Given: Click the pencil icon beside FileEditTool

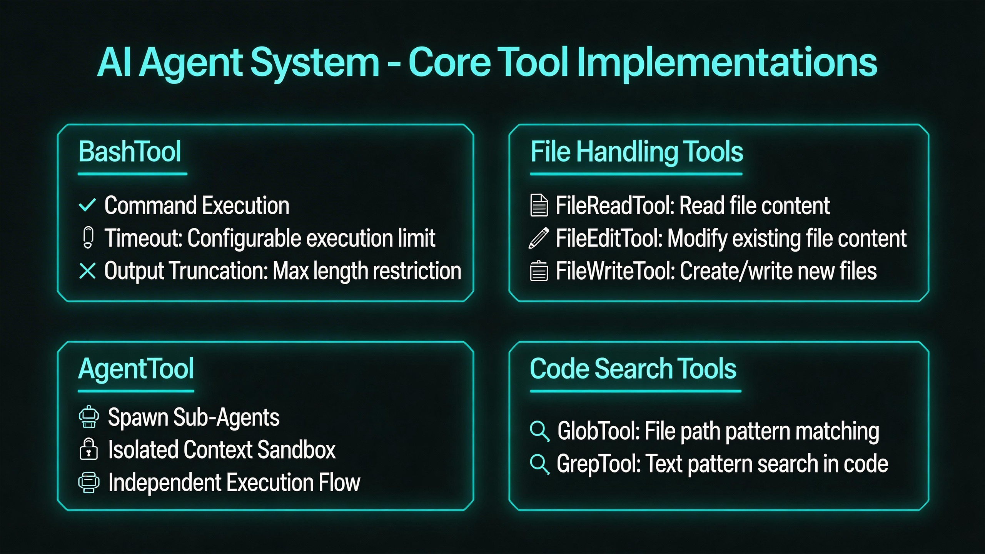Looking at the screenshot, I should pos(539,238).
